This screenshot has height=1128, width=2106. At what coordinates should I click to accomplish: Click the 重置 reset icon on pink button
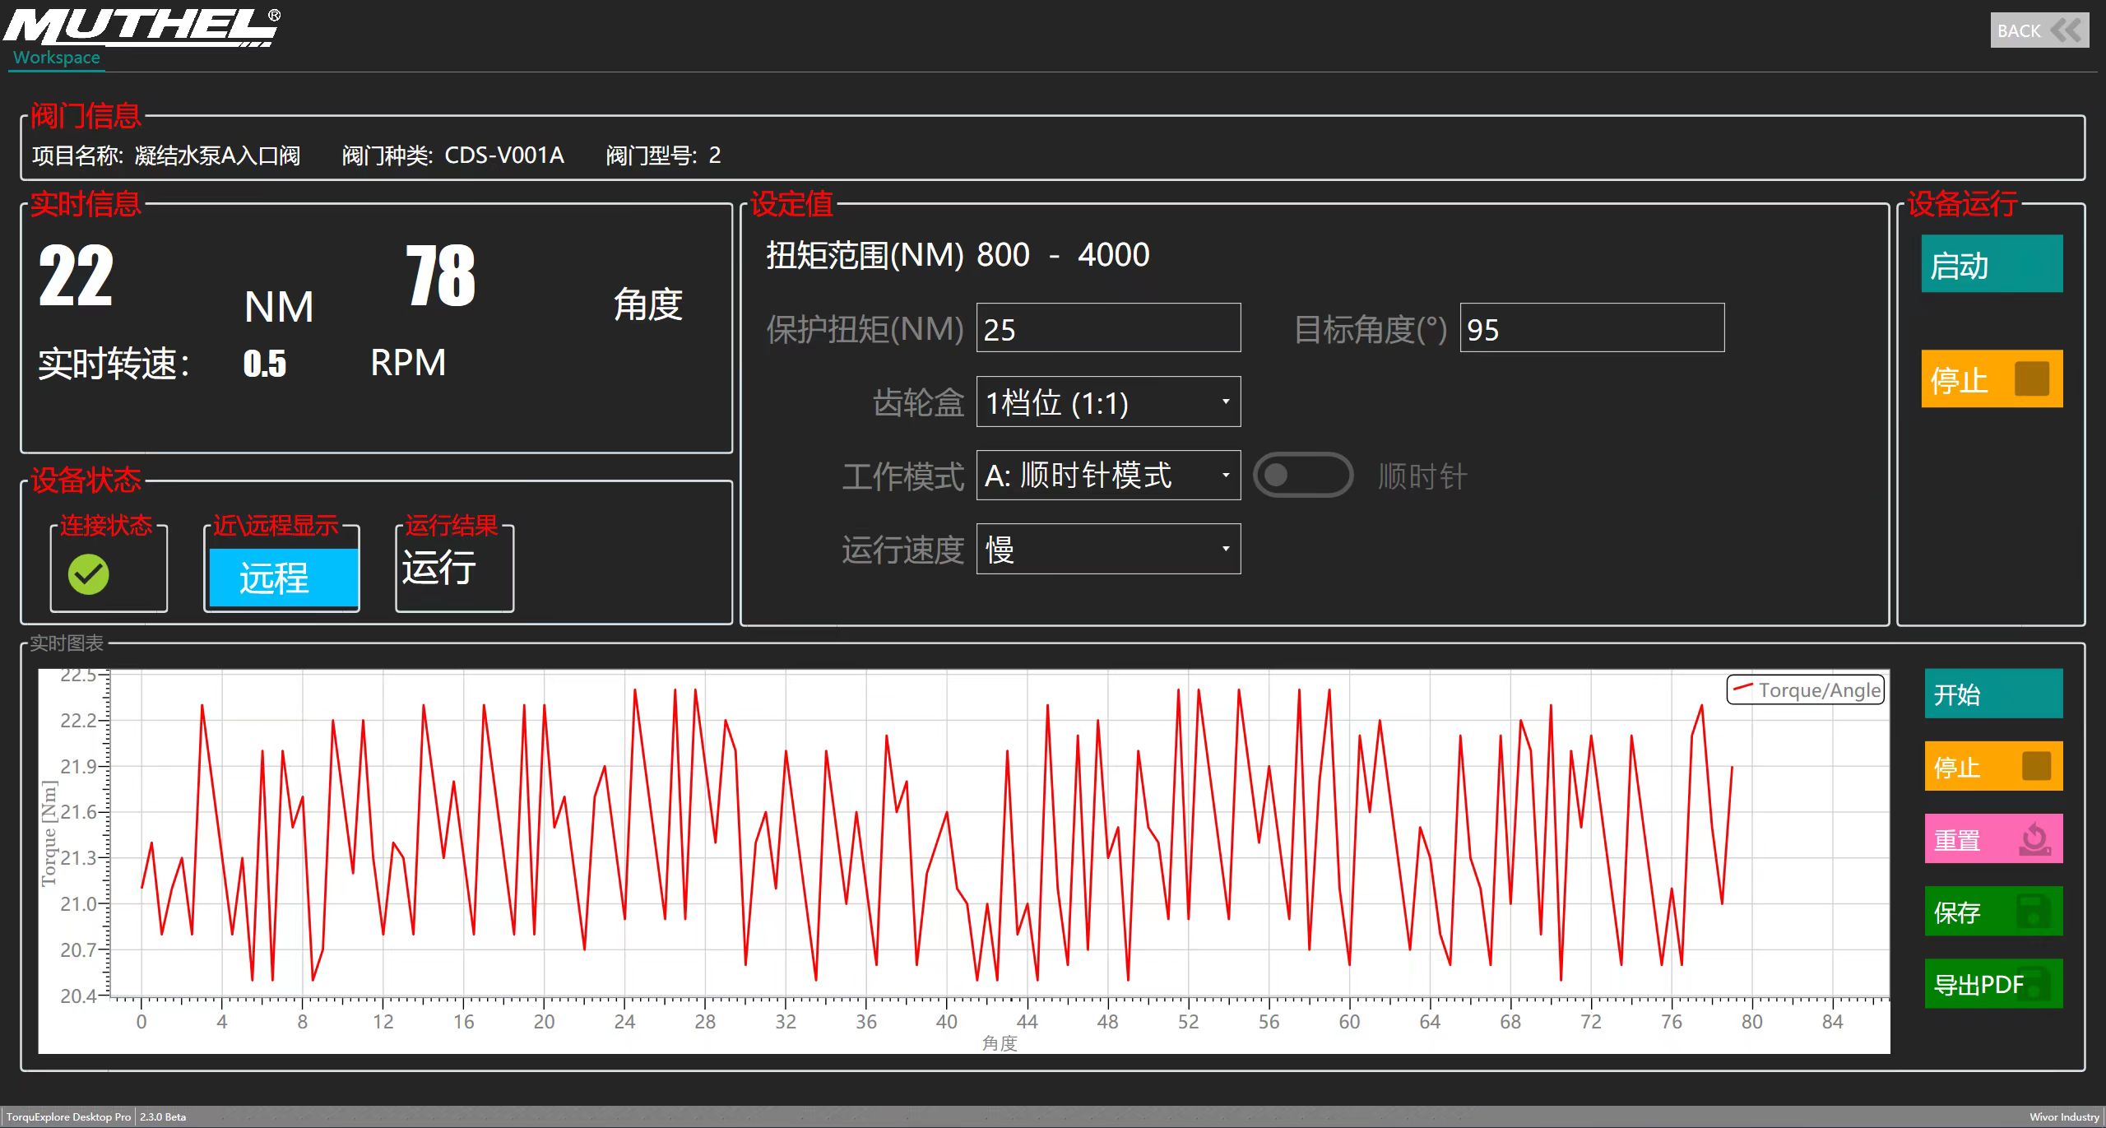point(2034,839)
